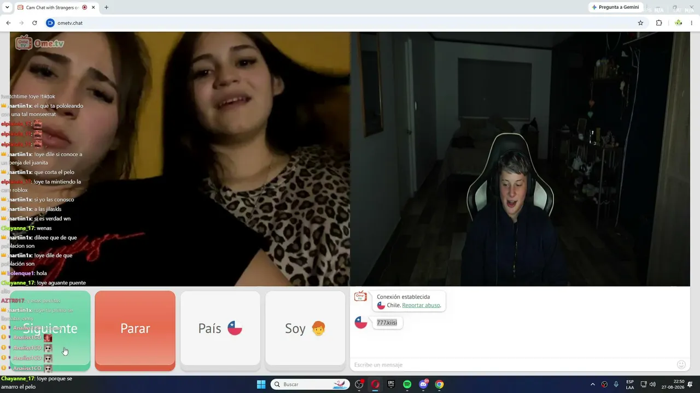Viewport: 700px width, 393px height.
Task: Open the Windows Start menu
Action: 261,384
